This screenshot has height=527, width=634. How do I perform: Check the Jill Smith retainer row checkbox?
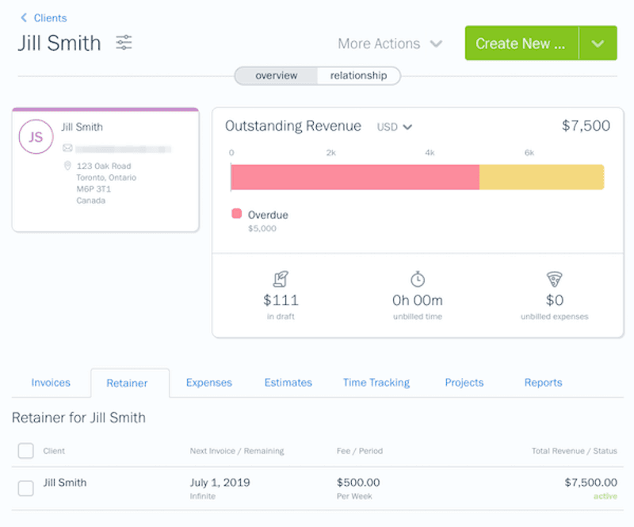[26, 488]
